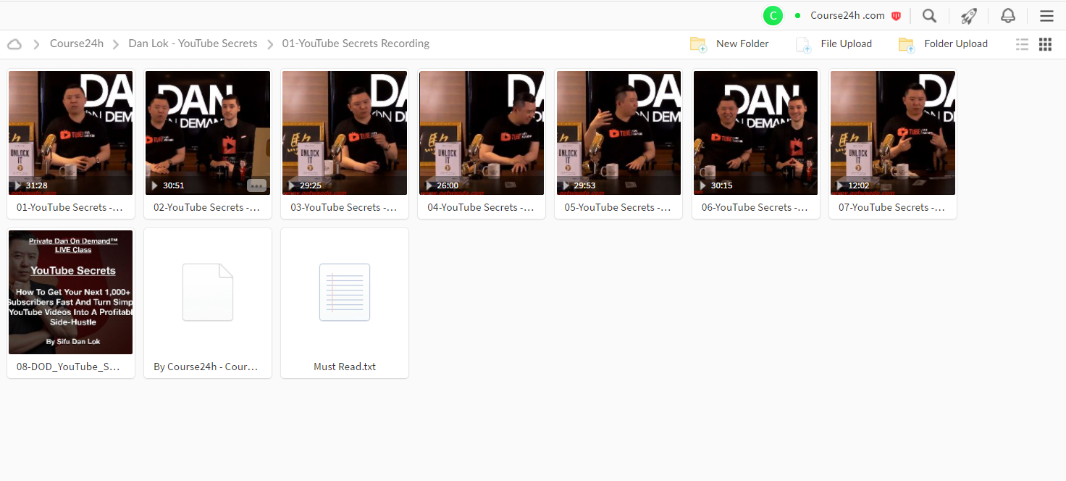Click 01-YouTube Secrets Recording breadcrumb

click(x=356, y=43)
